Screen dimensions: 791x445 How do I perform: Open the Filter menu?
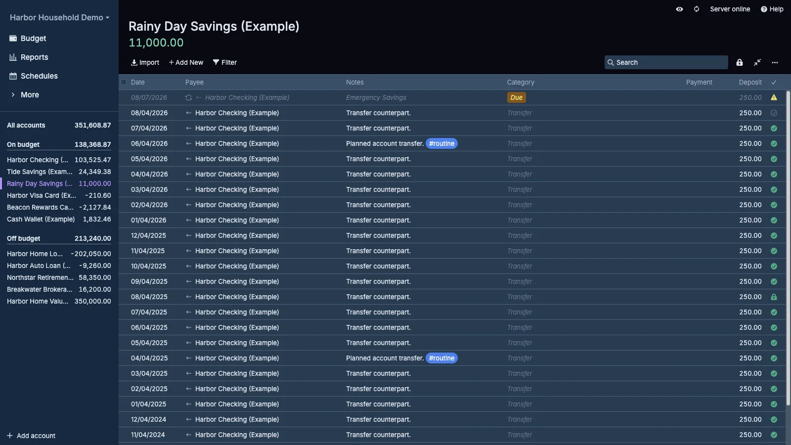pyautogui.click(x=225, y=62)
